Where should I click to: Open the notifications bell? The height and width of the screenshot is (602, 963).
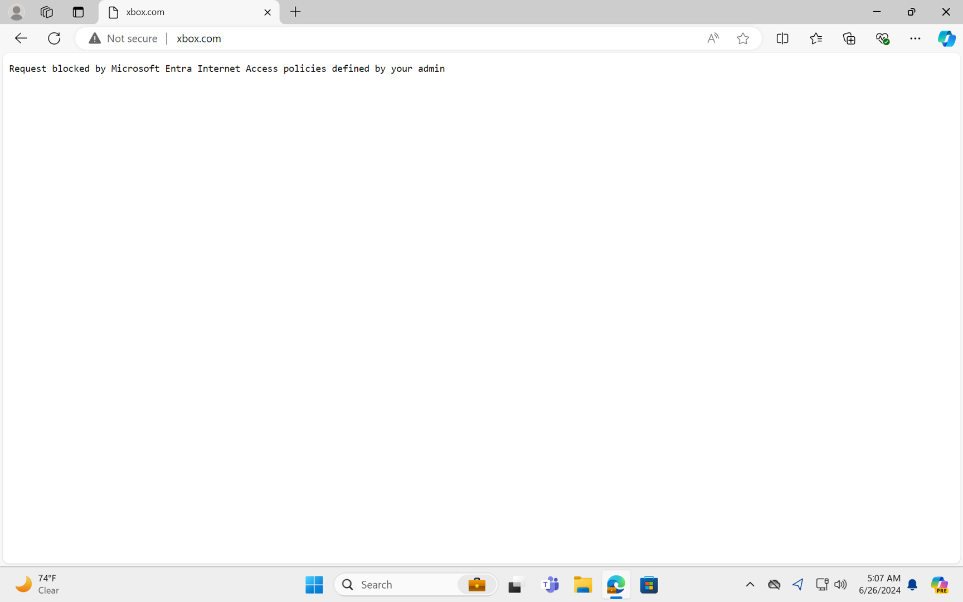tap(912, 585)
